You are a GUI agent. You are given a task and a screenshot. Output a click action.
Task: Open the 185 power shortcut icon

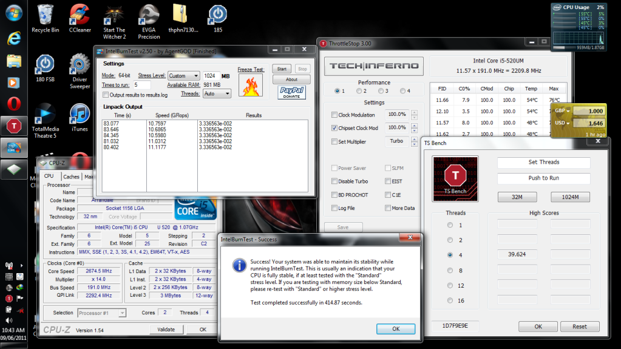[x=218, y=18]
